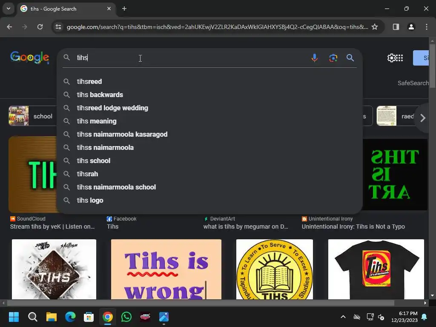
Task: View site information icon in address bar
Action: pos(58,27)
